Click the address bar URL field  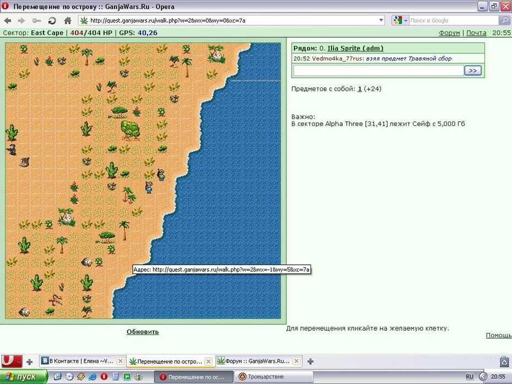coord(232,20)
